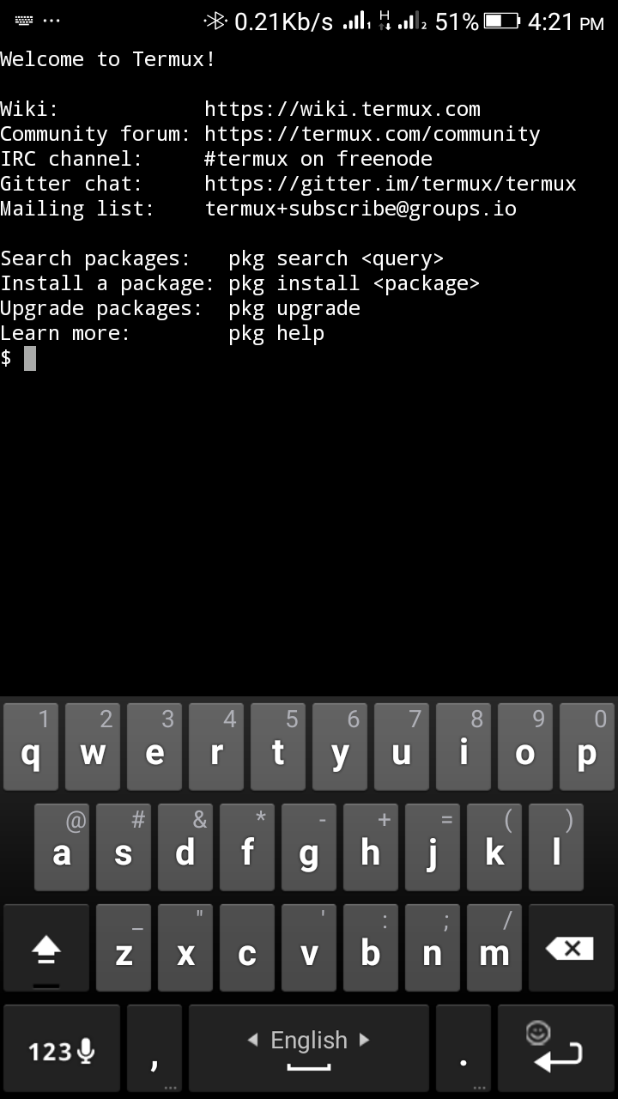Tap the second SIM signal strength icon
This screenshot has height=1099, width=618.
point(414,21)
